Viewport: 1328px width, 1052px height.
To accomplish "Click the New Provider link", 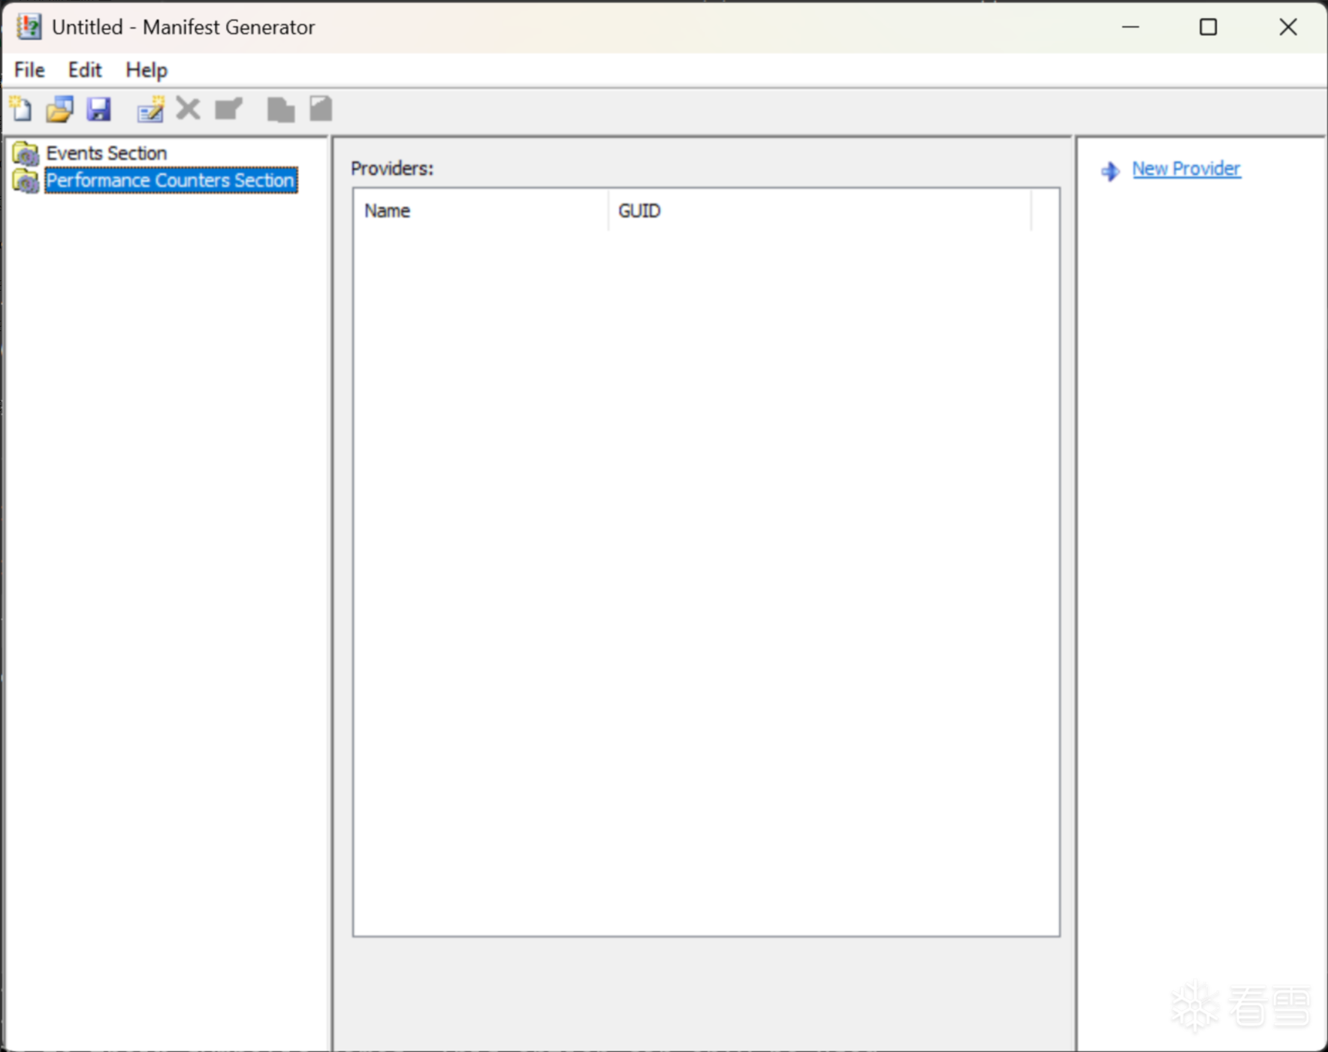I will [1186, 169].
